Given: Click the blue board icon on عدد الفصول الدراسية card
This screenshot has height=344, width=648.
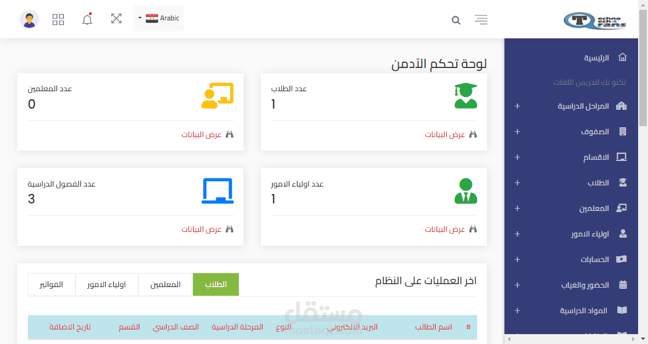Looking at the screenshot, I should pyautogui.click(x=218, y=191).
